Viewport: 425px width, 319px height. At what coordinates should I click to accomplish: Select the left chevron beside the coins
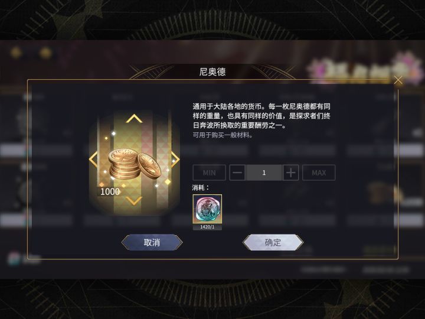(93, 159)
